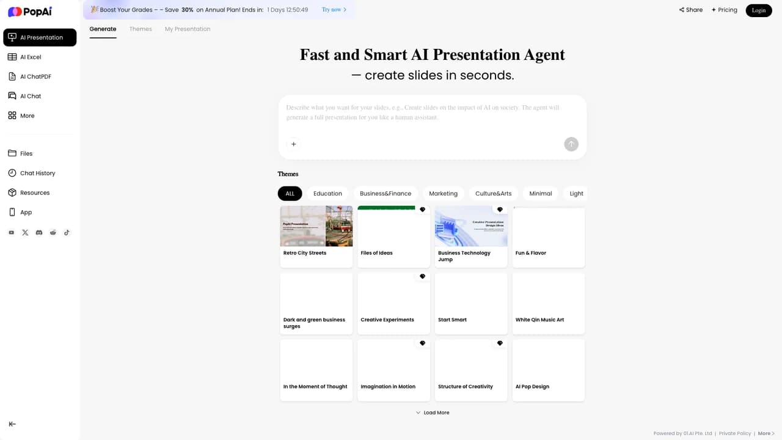782x440 pixels.
Task: Open Files in sidebar
Action: click(x=40, y=153)
